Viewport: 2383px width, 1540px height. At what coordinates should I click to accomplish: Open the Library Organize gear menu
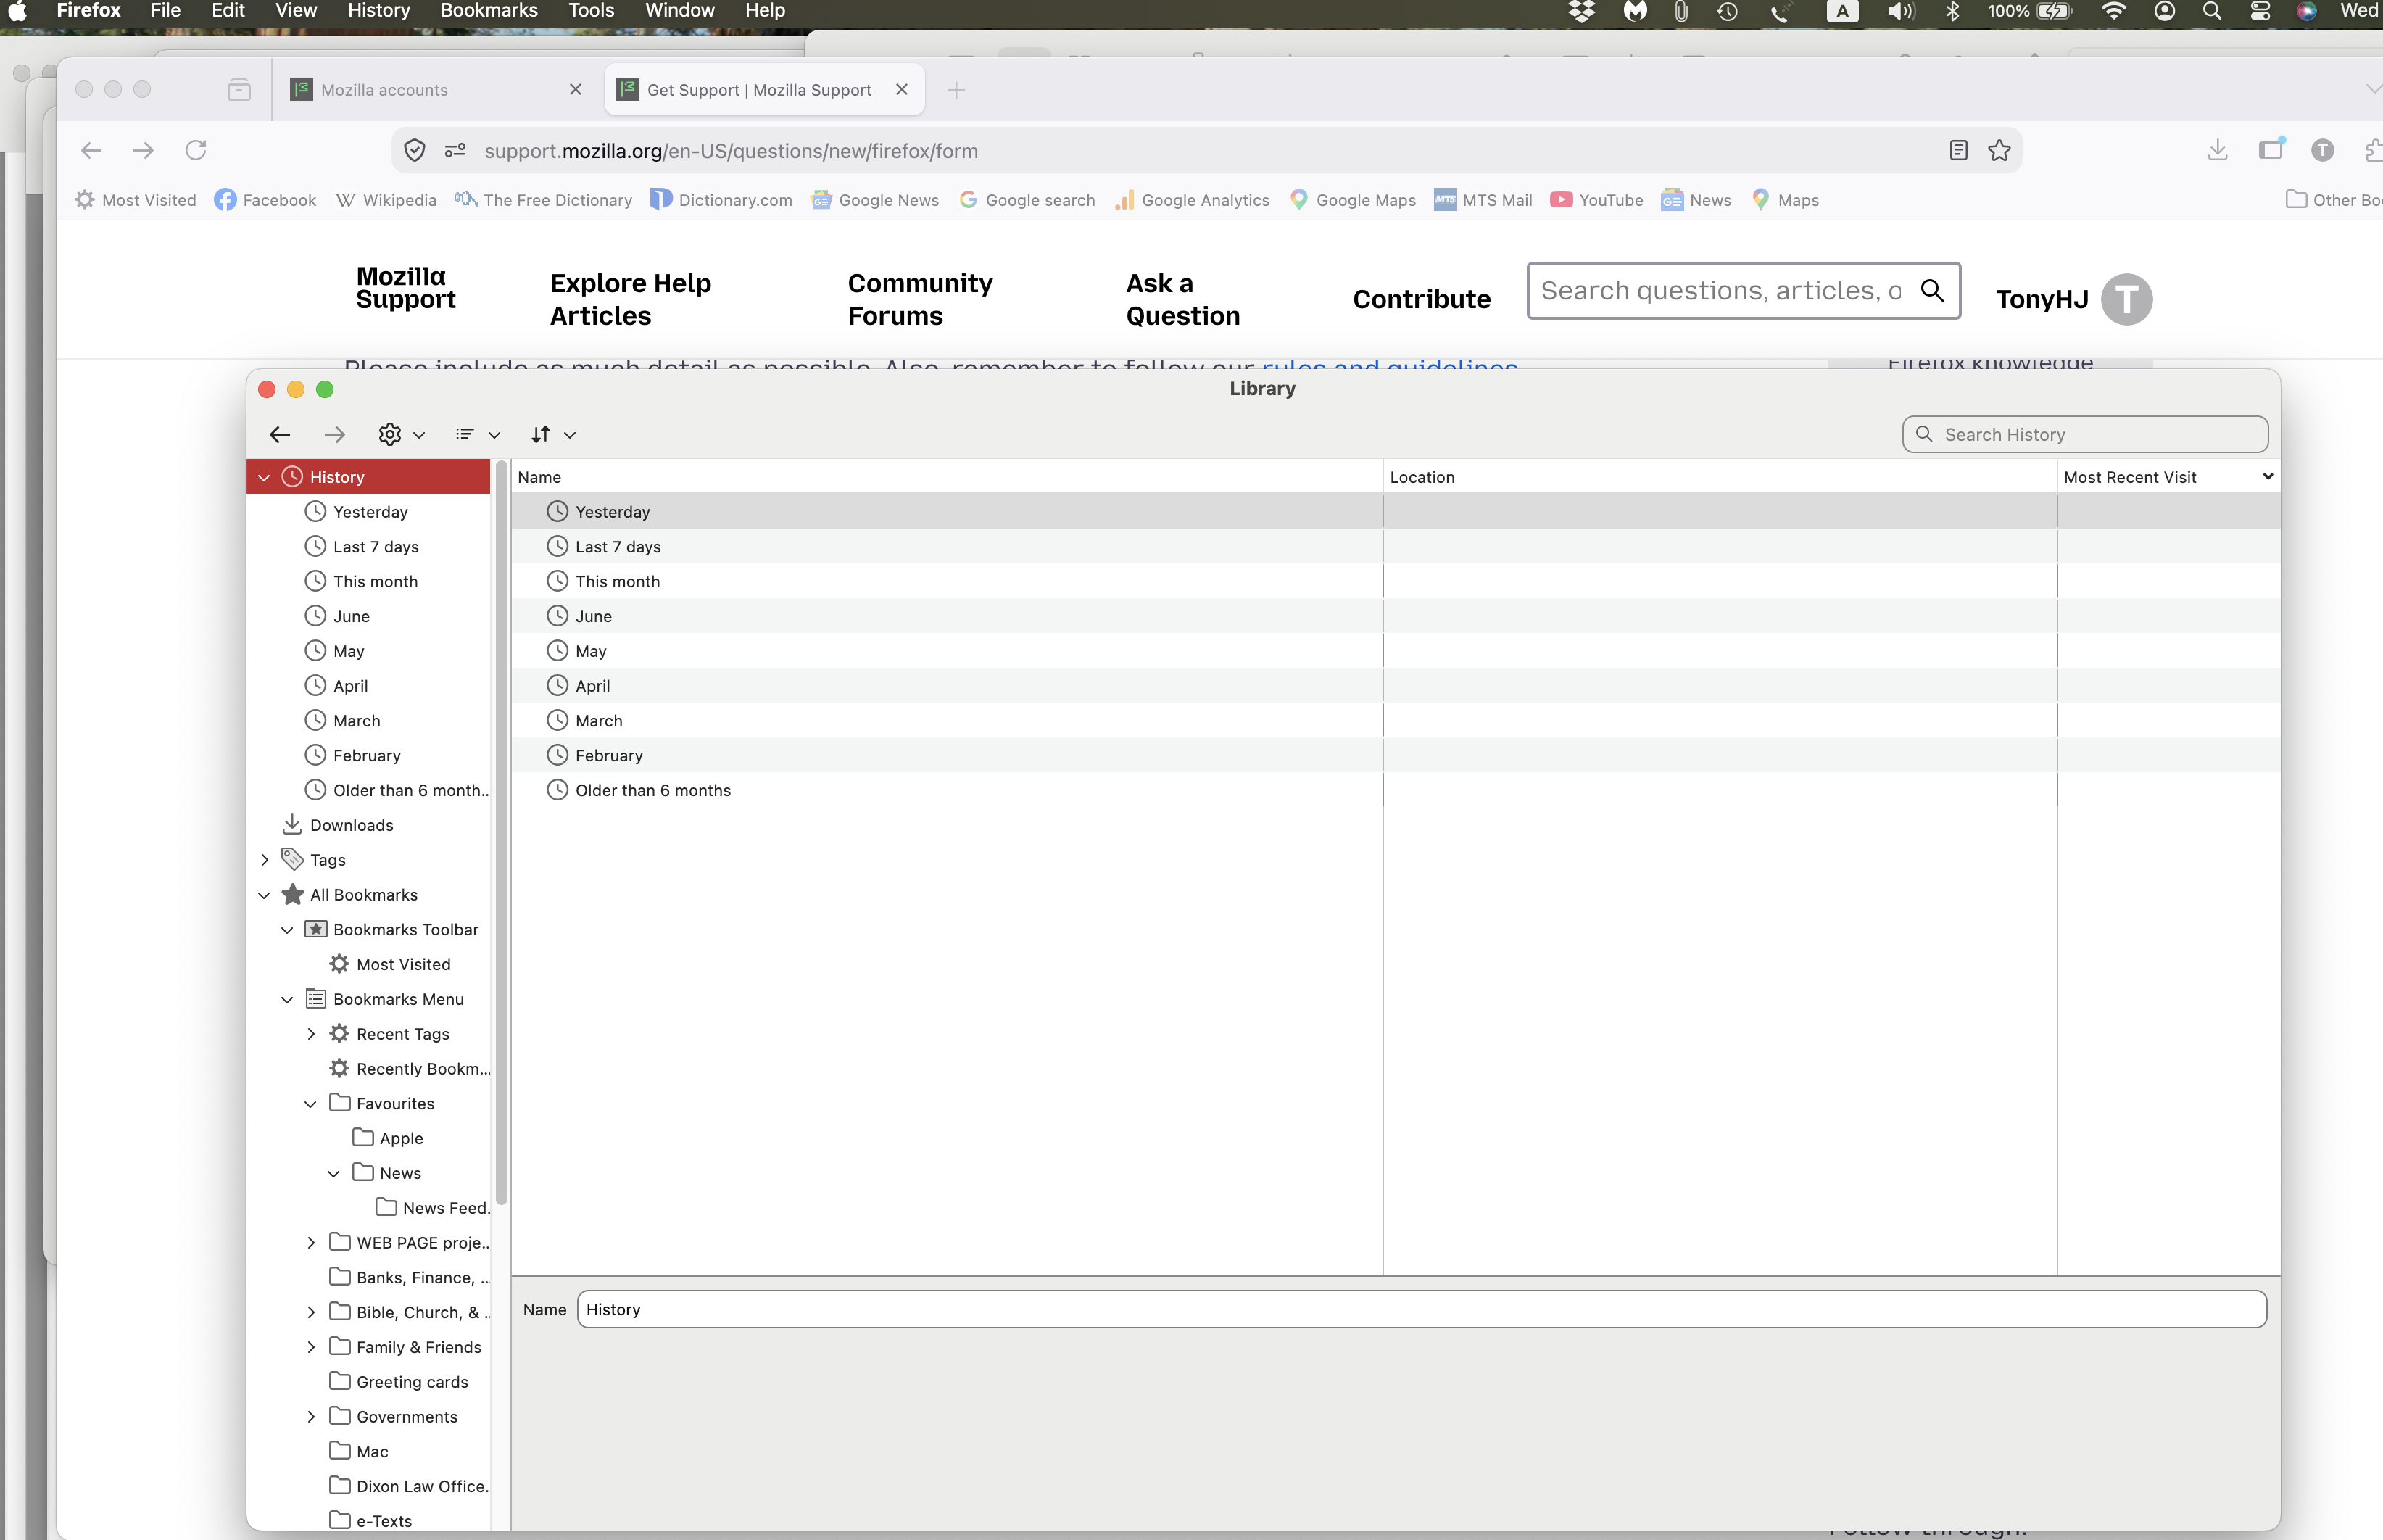[401, 434]
